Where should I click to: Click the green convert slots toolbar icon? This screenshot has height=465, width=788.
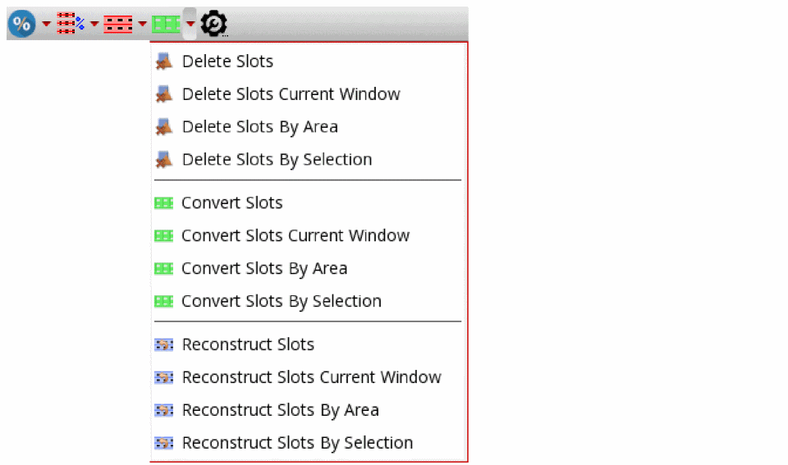pyautogui.click(x=166, y=25)
